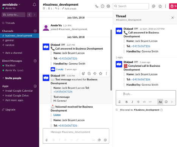Attach a file in the thread reply box

[120, 102]
